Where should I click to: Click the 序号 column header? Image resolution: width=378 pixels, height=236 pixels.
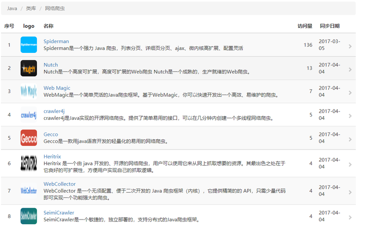point(9,26)
